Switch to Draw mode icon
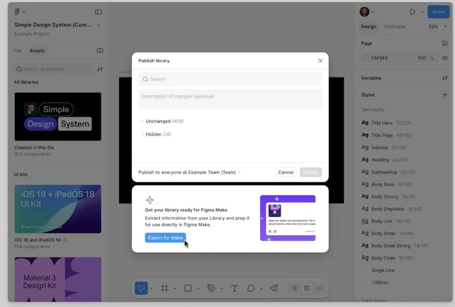Image resolution: width=455 pixels, height=307 pixels. click(294, 288)
